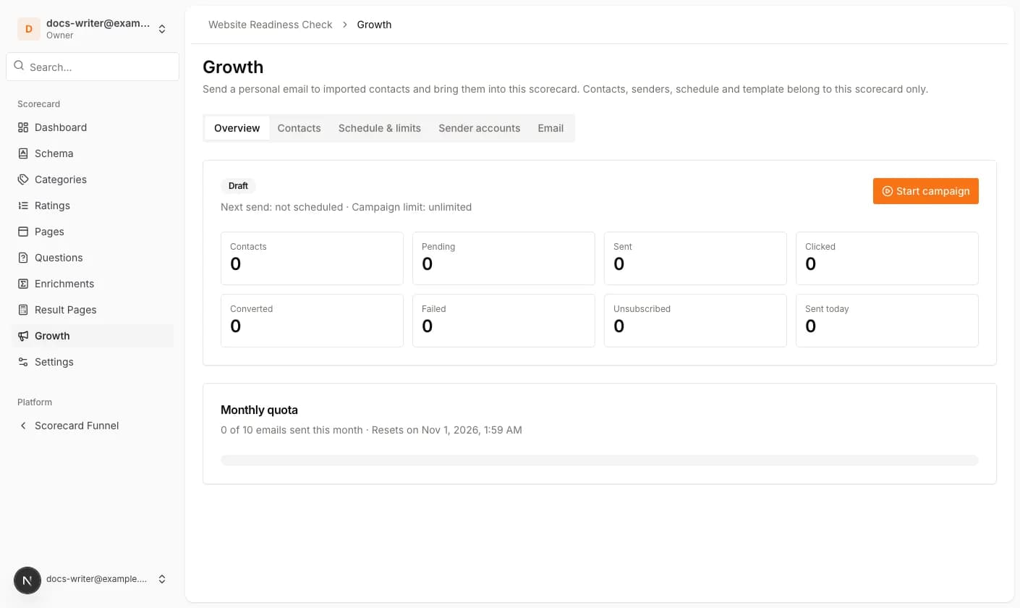
Task: Click the Questions icon in sidebar
Action: [23, 258]
